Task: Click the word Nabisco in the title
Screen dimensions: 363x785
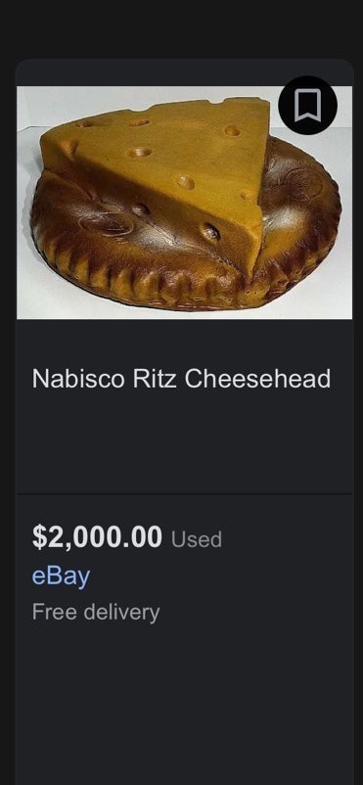Action: [x=78, y=379]
